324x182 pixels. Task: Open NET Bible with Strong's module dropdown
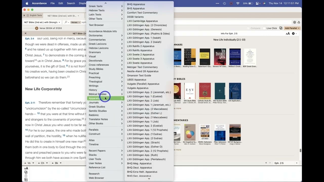42,22
